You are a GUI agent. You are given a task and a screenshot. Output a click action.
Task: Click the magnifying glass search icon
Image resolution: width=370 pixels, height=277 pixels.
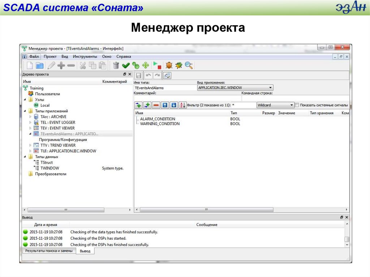[189, 65]
